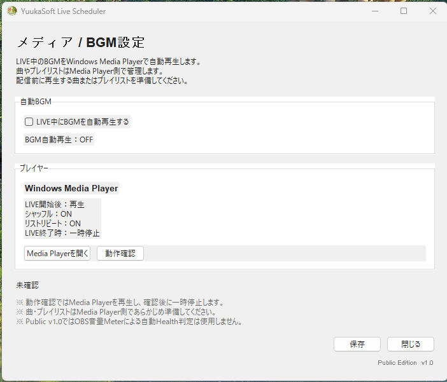Click the プレイヤー group label
The width and height of the screenshot is (447, 382).
coord(34,168)
